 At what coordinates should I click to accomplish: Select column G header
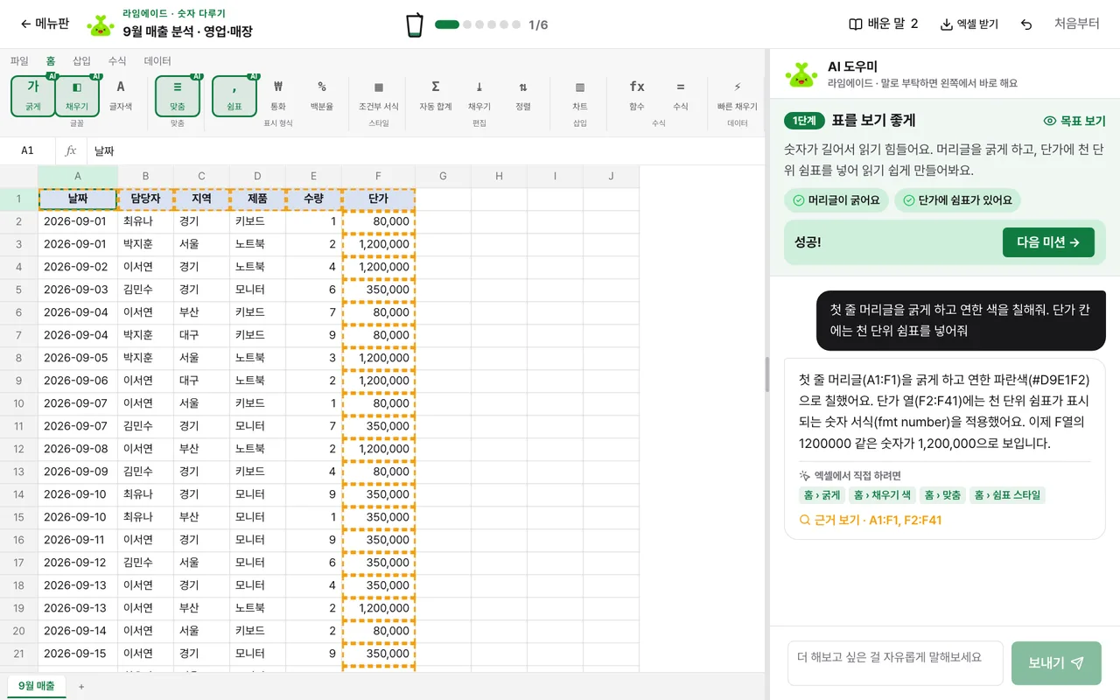click(443, 177)
